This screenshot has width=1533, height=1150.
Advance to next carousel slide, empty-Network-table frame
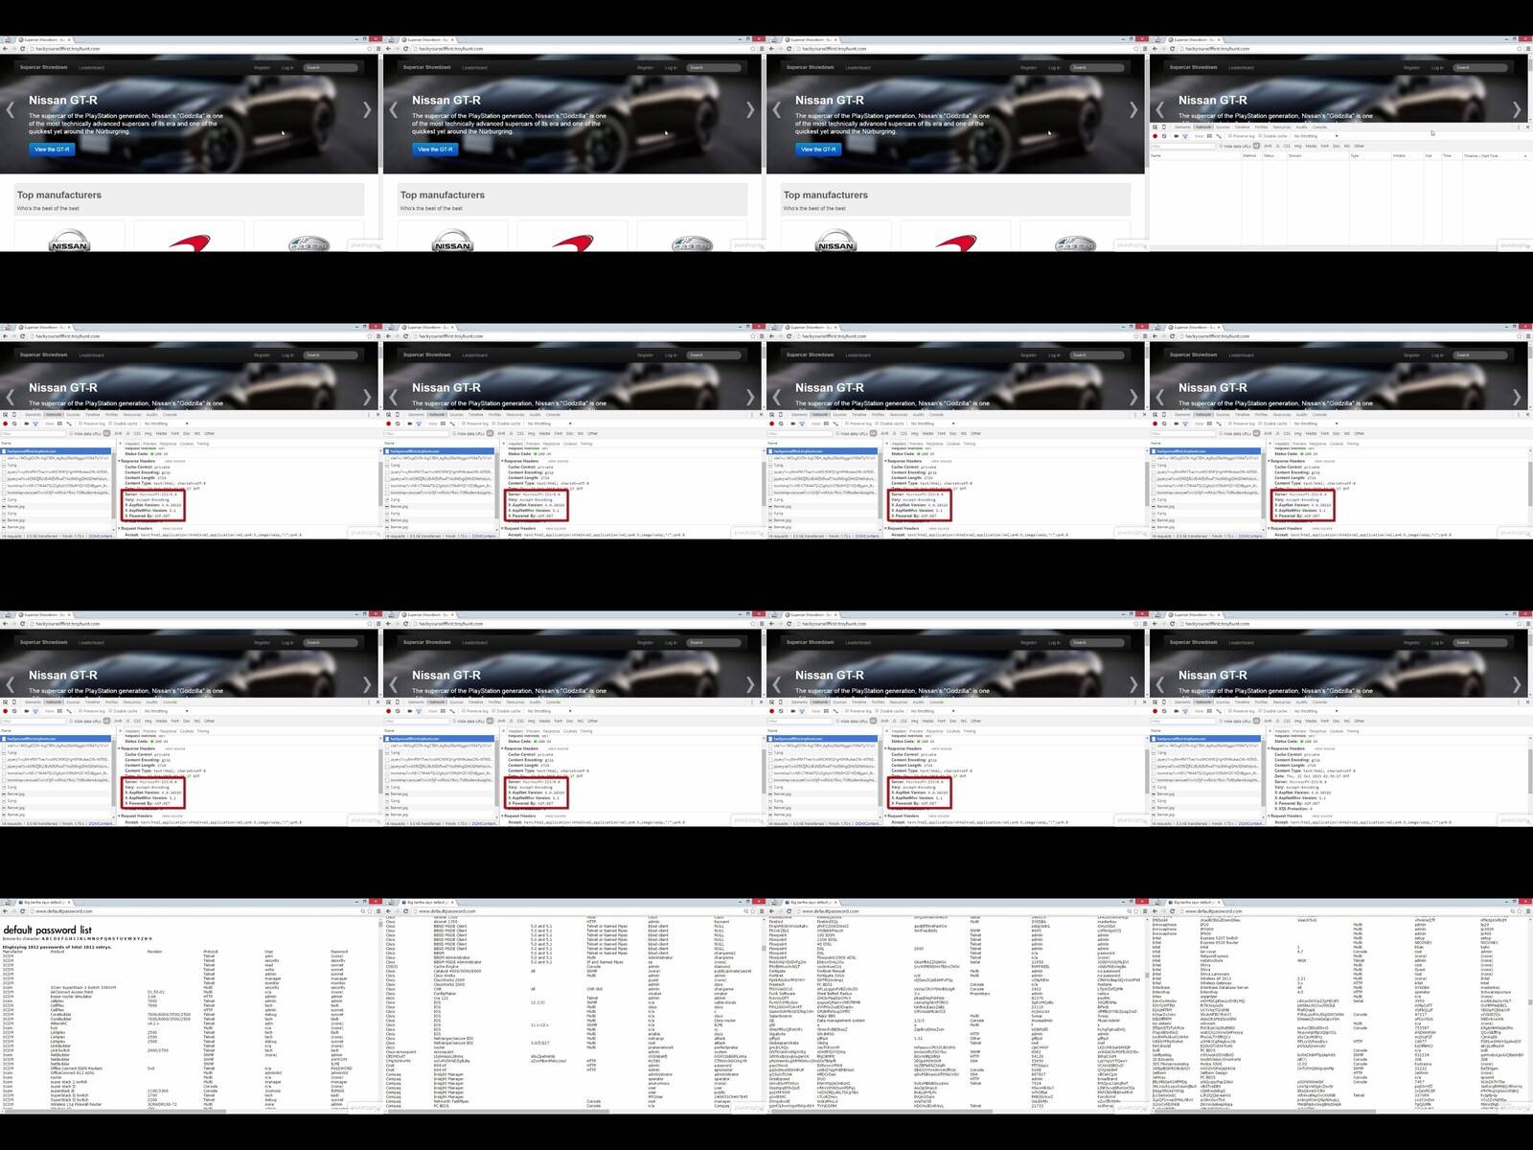[x=1517, y=109]
